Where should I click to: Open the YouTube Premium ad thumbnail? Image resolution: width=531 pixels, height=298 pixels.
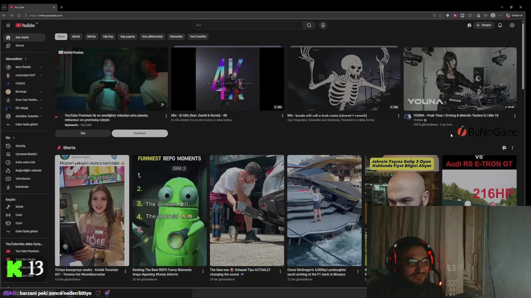click(x=111, y=79)
